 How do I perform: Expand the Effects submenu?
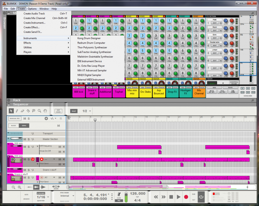coord(44,43)
